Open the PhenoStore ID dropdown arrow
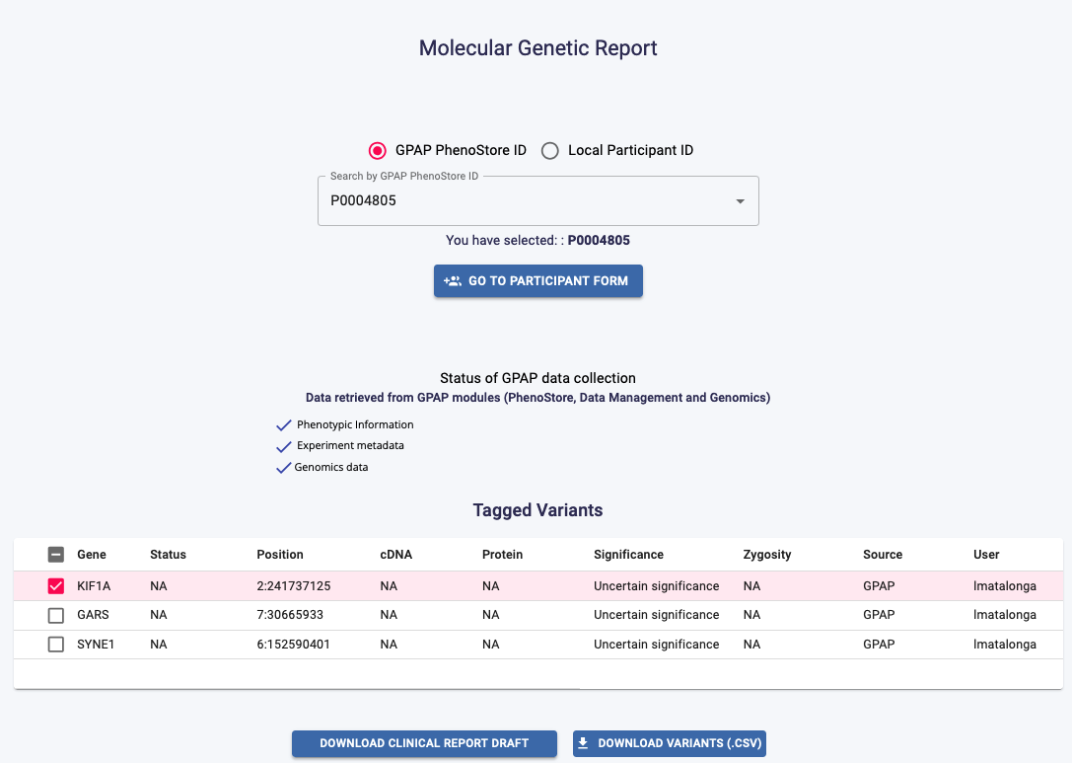 (739, 200)
